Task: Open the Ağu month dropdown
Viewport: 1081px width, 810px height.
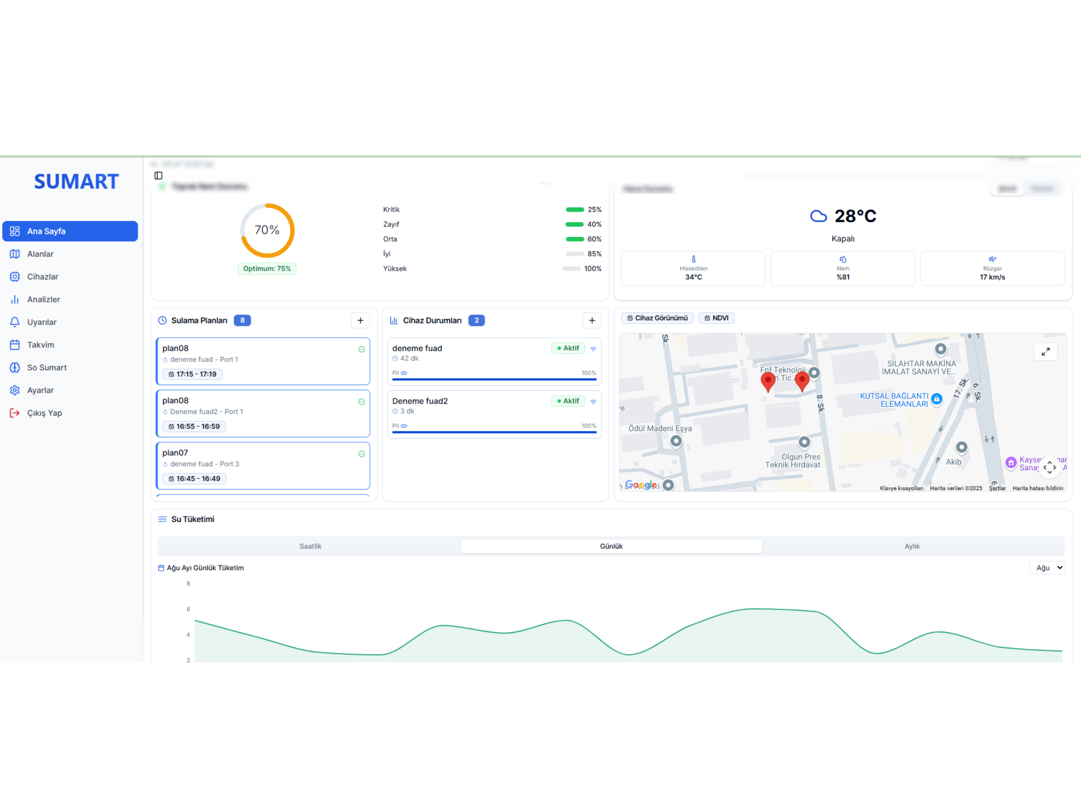Action: pyautogui.click(x=1047, y=568)
